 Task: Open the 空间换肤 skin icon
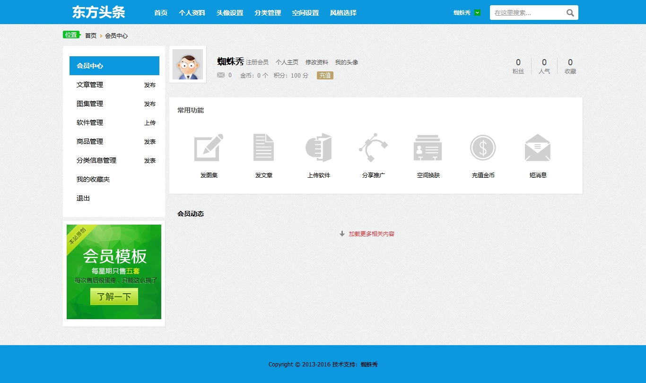click(x=428, y=148)
